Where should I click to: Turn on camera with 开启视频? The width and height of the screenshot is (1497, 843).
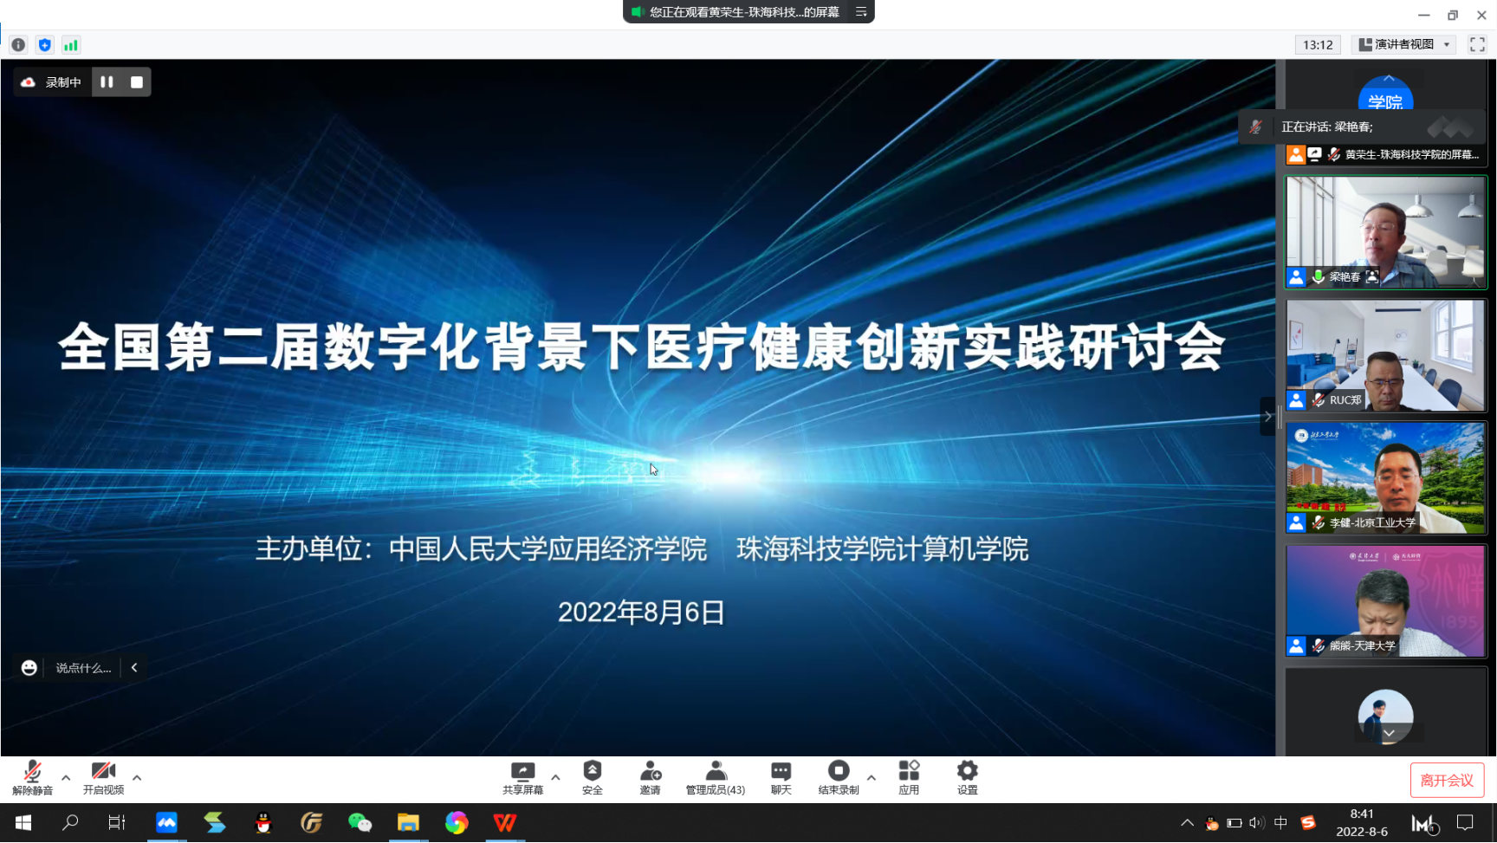(103, 777)
